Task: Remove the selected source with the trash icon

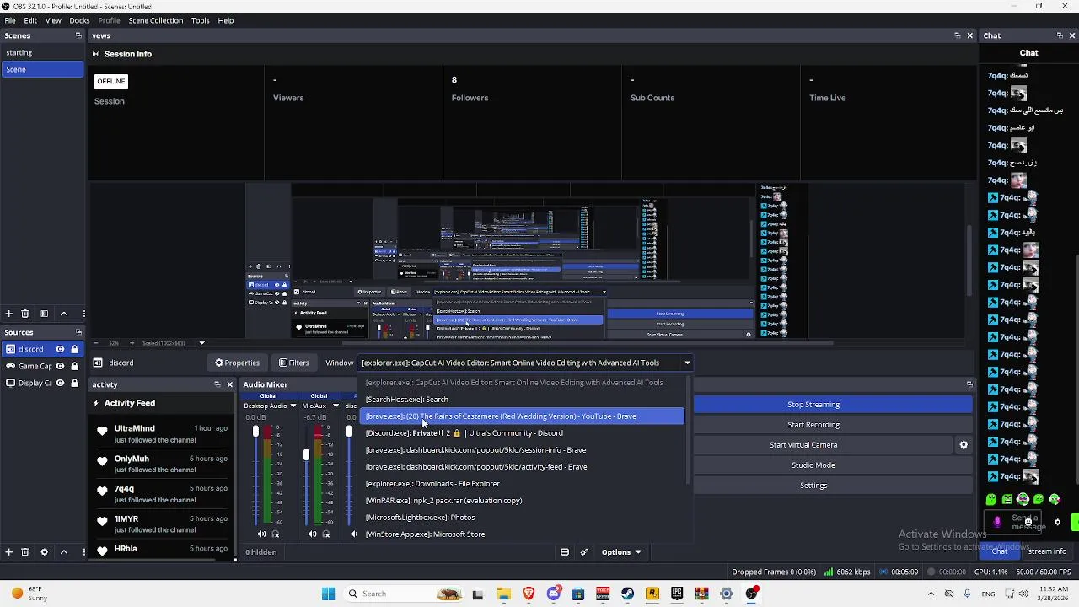Action: click(x=24, y=552)
